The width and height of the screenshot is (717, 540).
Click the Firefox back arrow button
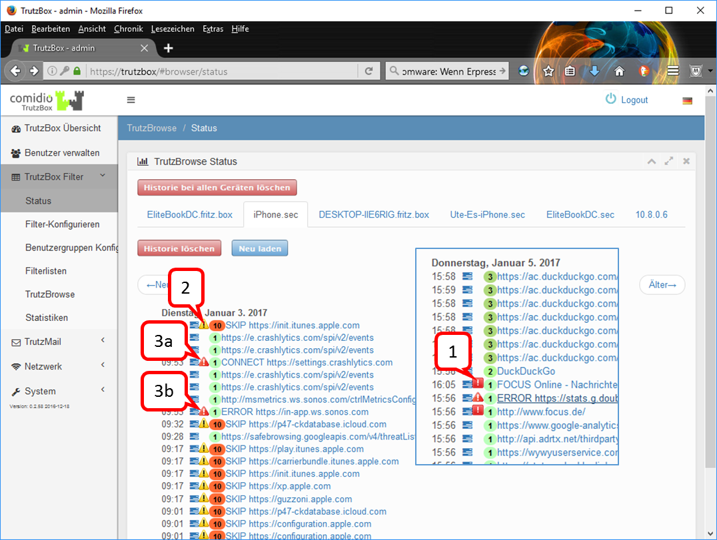15,71
